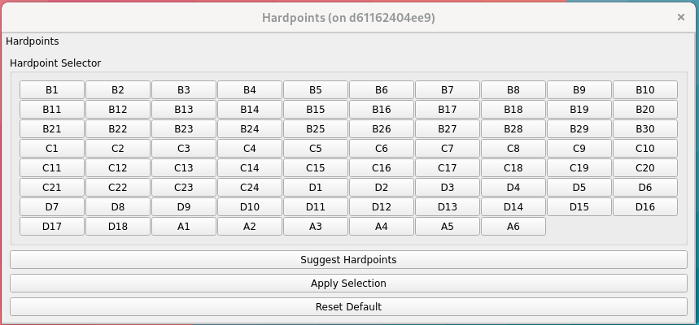The width and height of the screenshot is (699, 325).
Task: Select hardpoint D1
Action: [316, 188]
